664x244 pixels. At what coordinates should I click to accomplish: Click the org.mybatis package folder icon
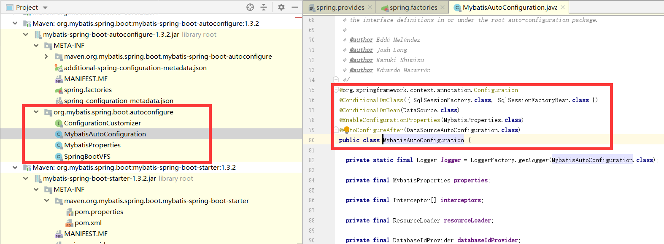coord(48,112)
